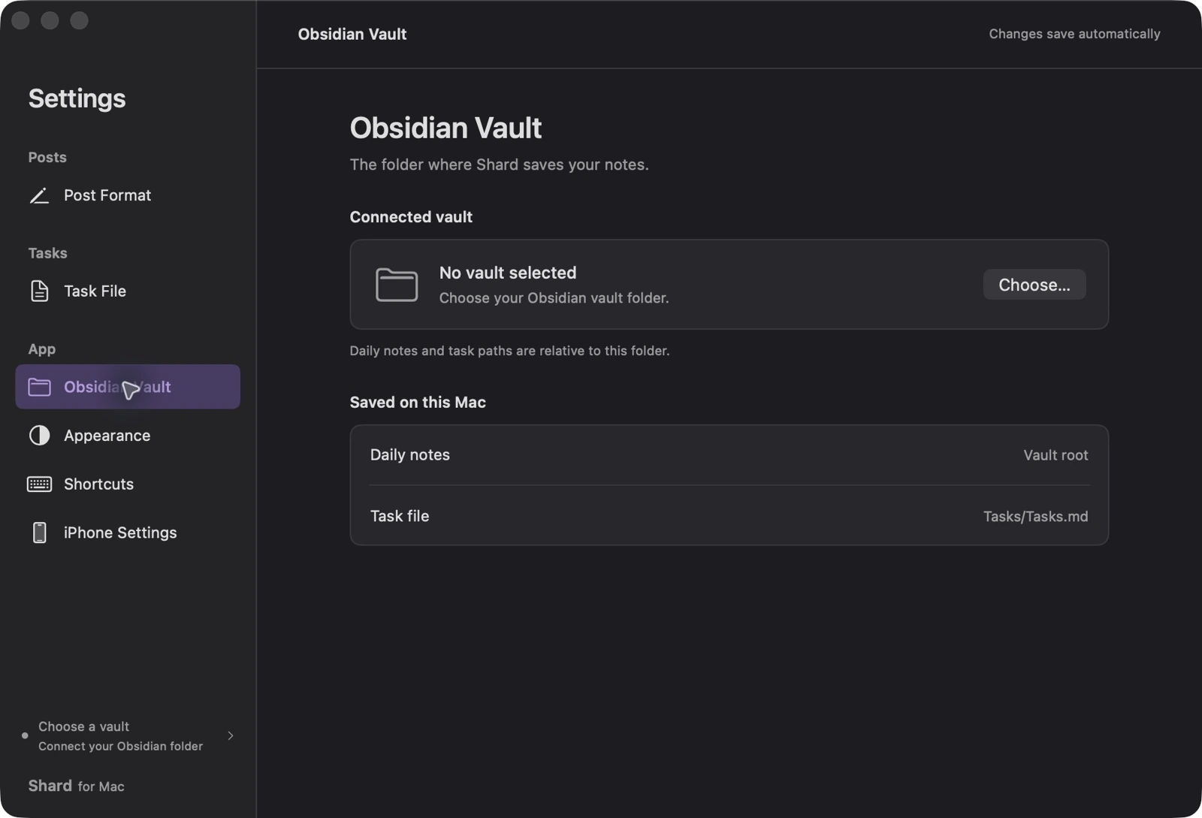Click the Changes save automatically note

(1074, 34)
